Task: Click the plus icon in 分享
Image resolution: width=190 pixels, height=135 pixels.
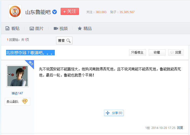Action: [108, 113]
